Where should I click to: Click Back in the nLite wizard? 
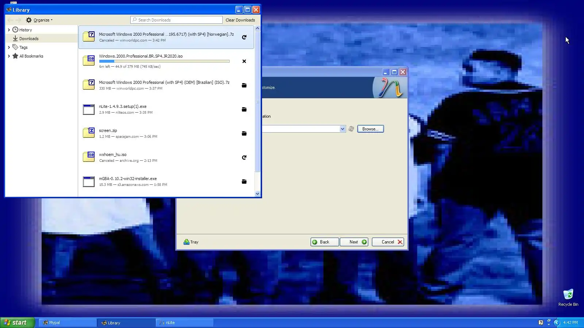tap(324, 242)
